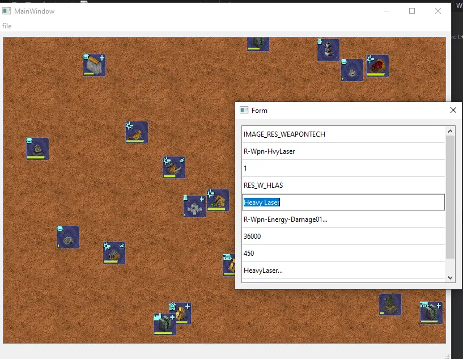Click the orange machine icon with green part
The height and width of the screenshot is (359, 463).
[x=218, y=200]
